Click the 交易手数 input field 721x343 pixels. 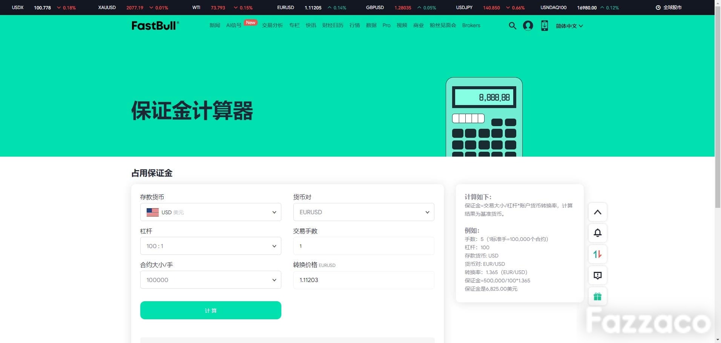(364, 246)
